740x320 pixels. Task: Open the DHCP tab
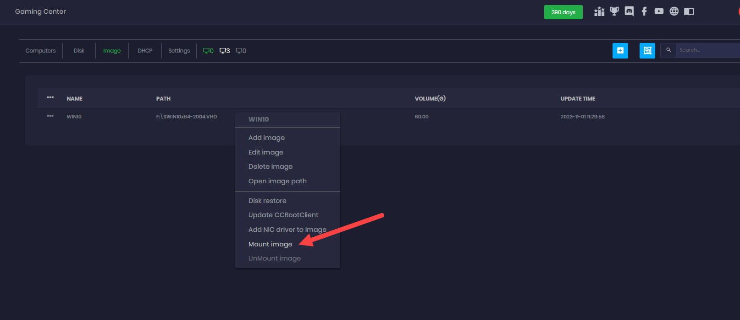pyautogui.click(x=145, y=51)
